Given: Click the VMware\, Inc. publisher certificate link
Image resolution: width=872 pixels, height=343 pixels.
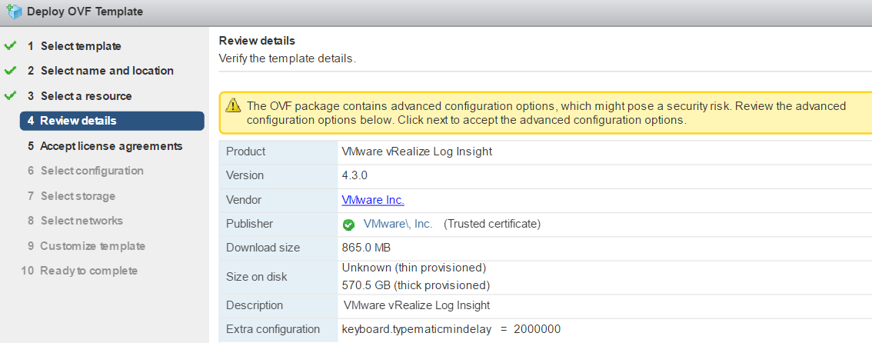Looking at the screenshot, I should (398, 224).
